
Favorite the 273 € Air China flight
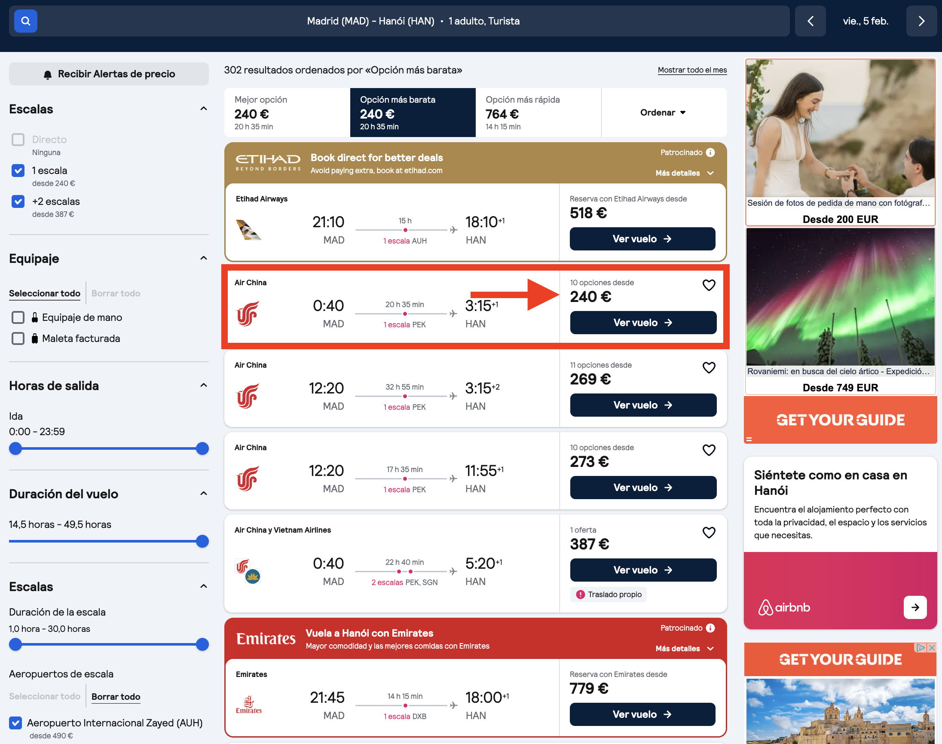[x=709, y=450]
